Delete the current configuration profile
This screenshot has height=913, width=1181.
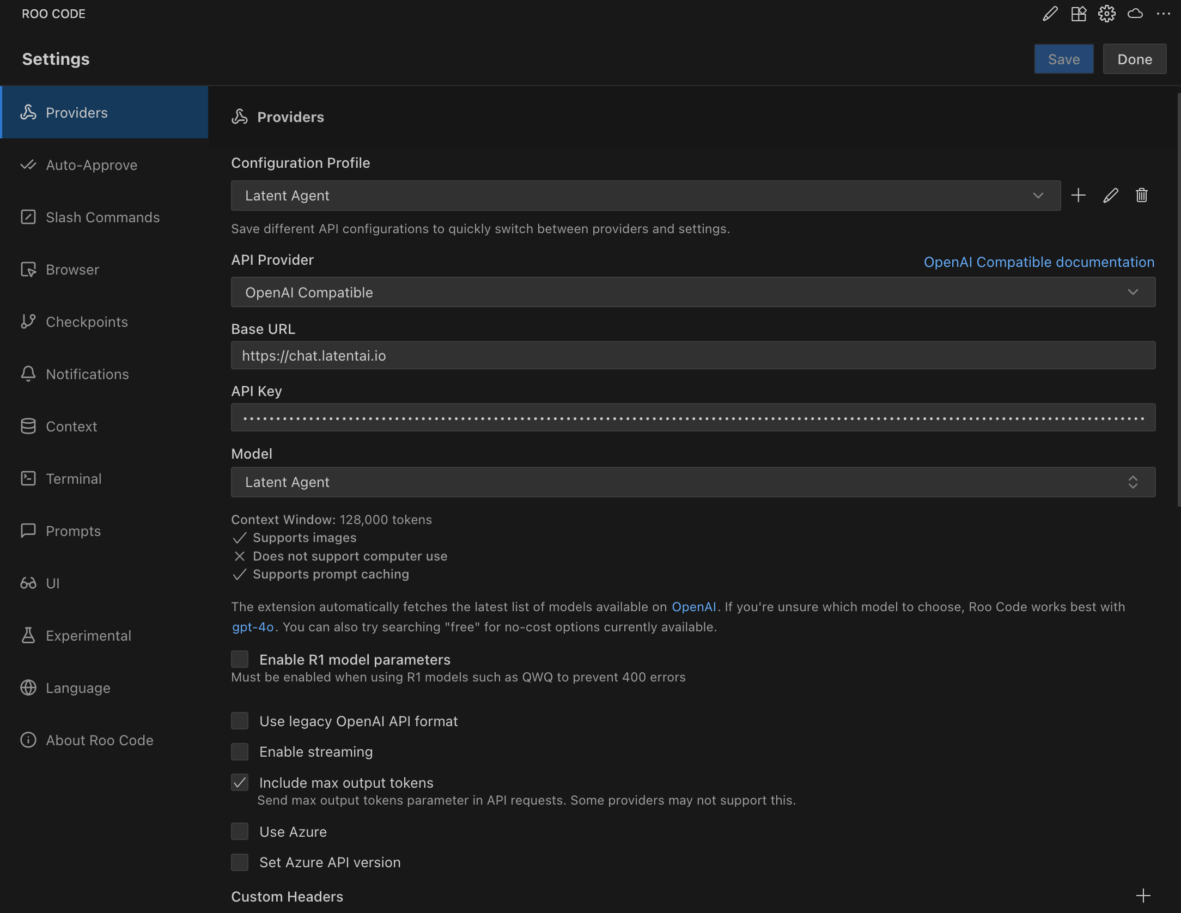point(1142,195)
